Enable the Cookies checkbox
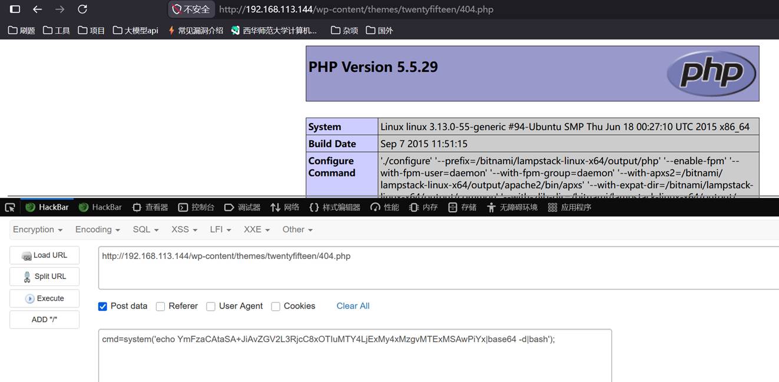Screen dimensions: 779x382 coord(276,307)
